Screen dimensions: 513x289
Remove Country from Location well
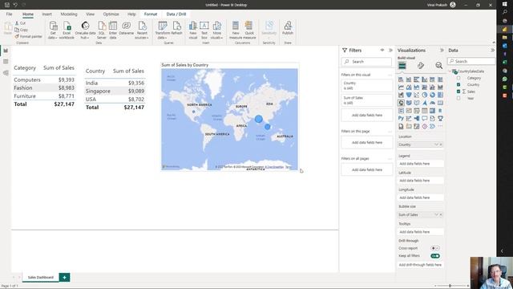tap(441, 144)
